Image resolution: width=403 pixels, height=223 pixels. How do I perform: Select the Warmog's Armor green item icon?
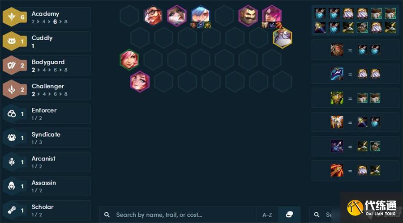click(x=337, y=98)
